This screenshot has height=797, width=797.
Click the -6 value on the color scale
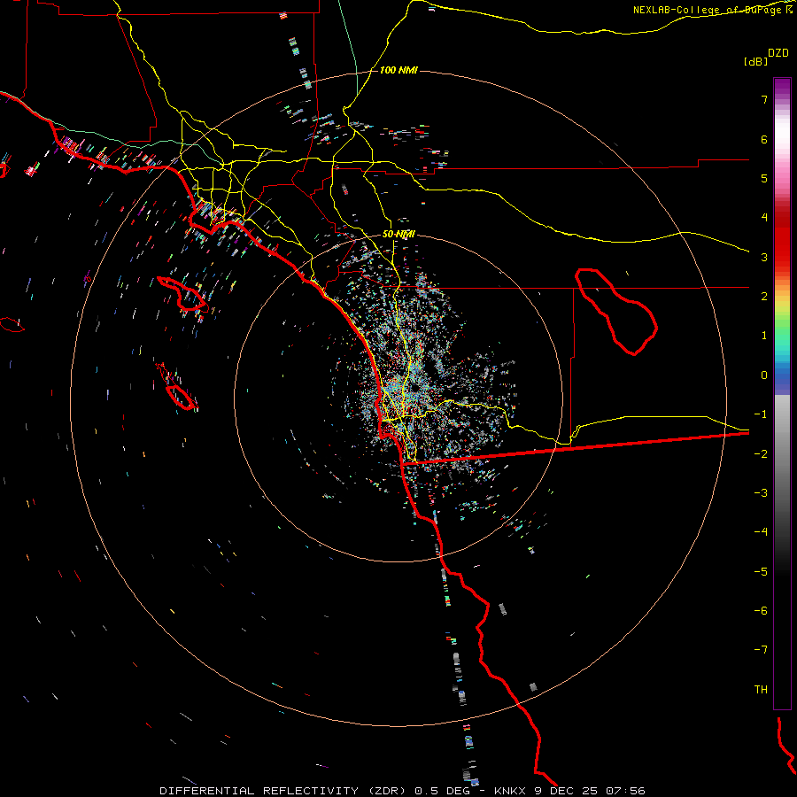[x=761, y=611]
